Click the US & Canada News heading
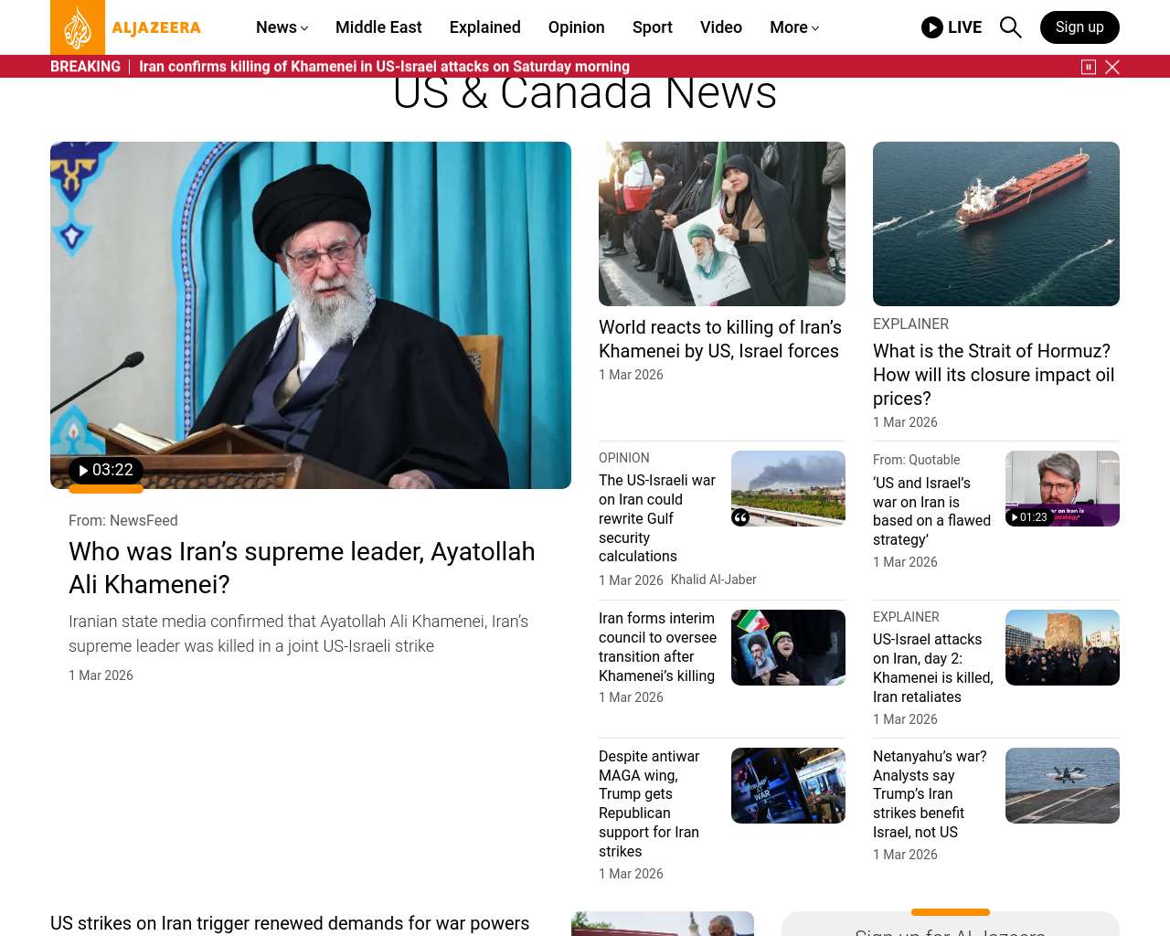Image resolution: width=1170 pixels, height=936 pixels. coord(585,93)
